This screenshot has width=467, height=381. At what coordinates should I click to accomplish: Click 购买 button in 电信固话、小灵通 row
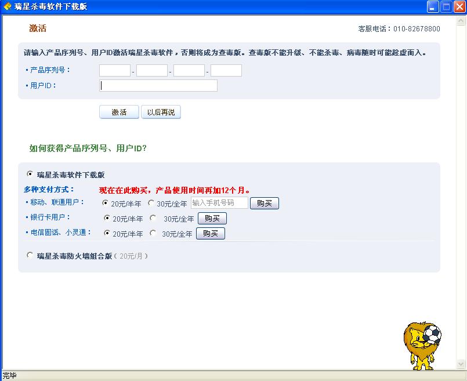211,233
